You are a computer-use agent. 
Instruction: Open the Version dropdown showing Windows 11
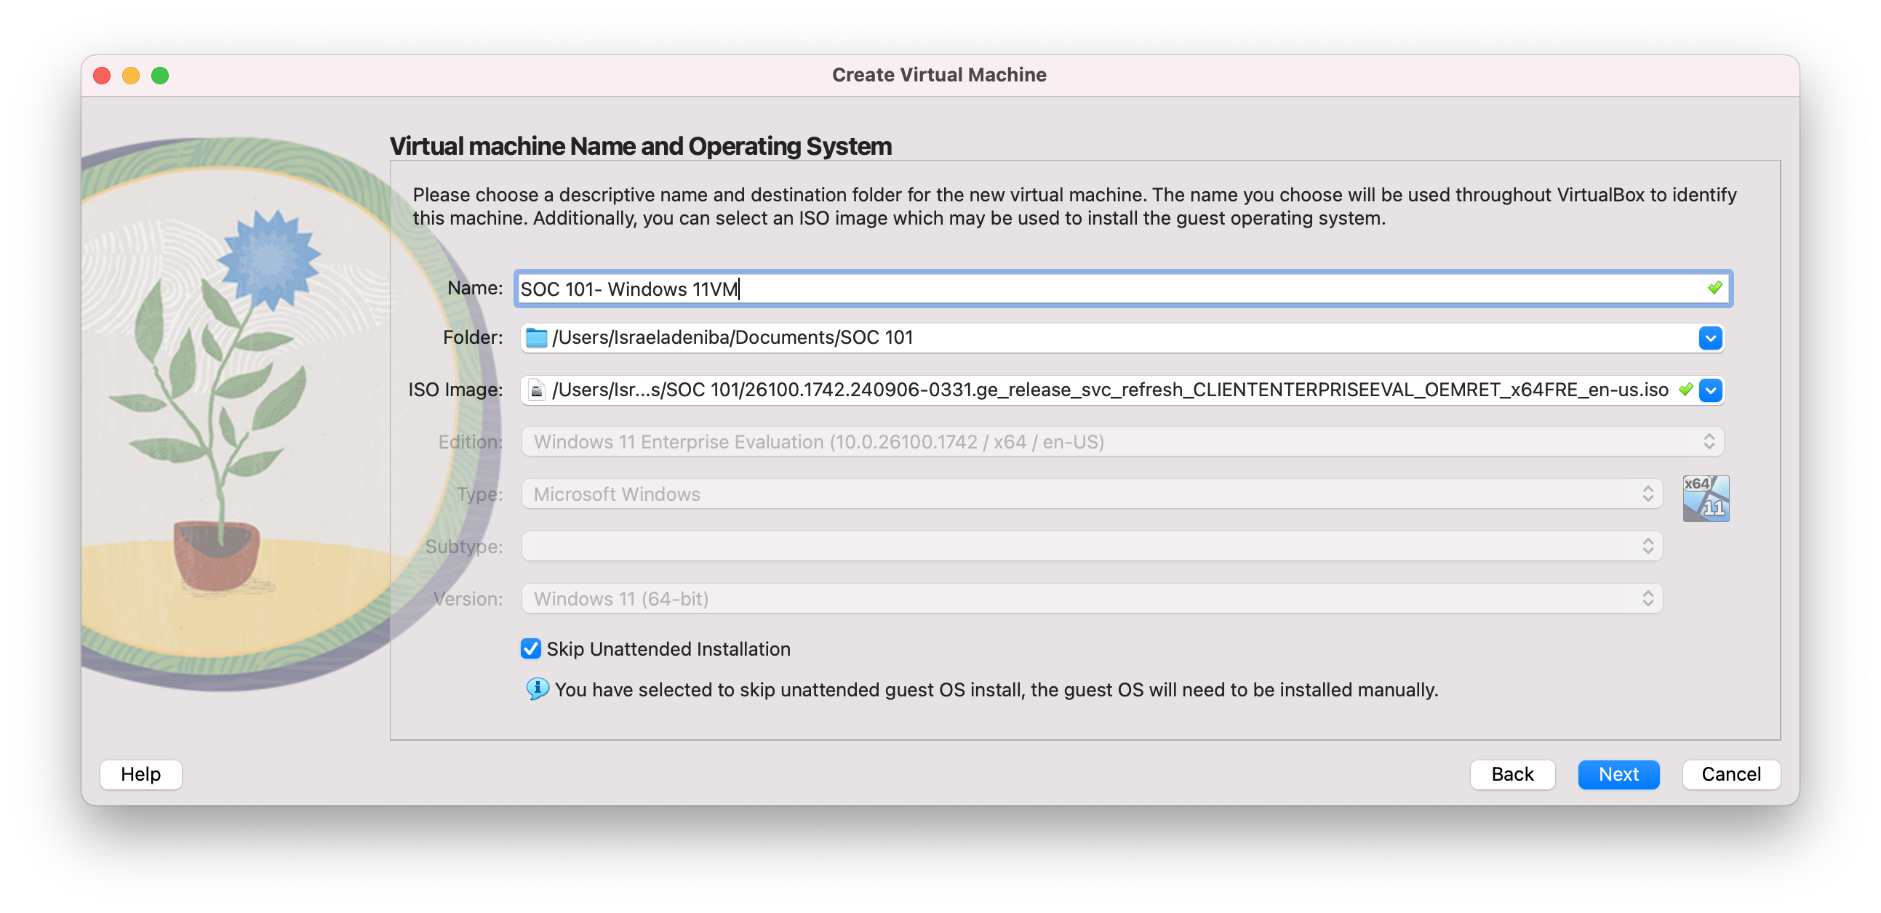pyautogui.click(x=1092, y=599)
